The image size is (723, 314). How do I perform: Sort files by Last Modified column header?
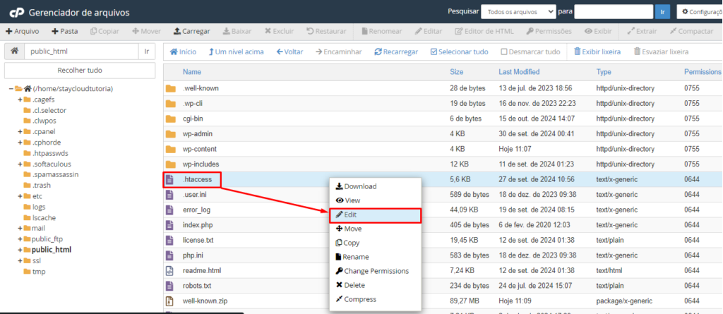(x=519, y=72)
